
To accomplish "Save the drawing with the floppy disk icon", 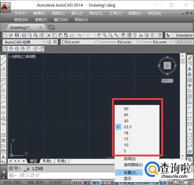I will point(17,35).
